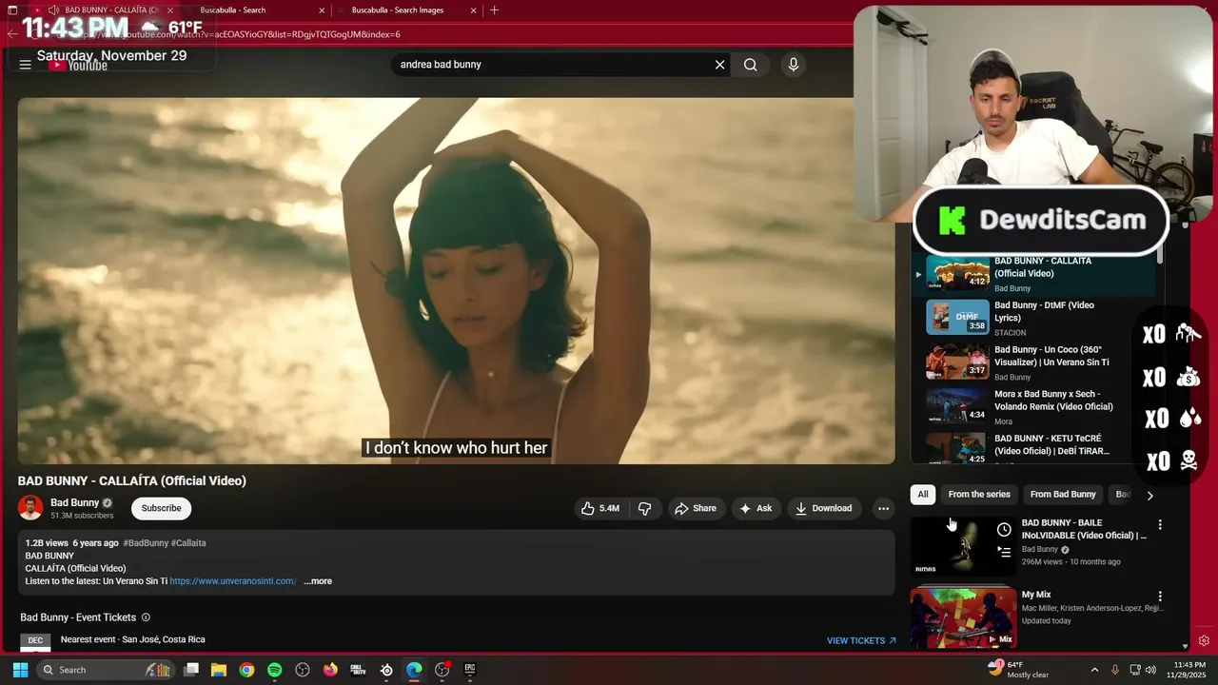Start voice search with the microphone icon
1218x685 pixels.
pyautogui.click(x=794, y=65)
